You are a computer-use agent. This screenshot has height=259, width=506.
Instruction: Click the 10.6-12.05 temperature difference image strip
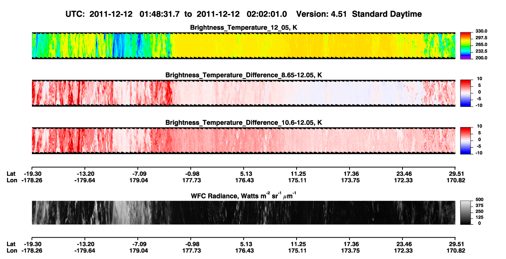243,140
